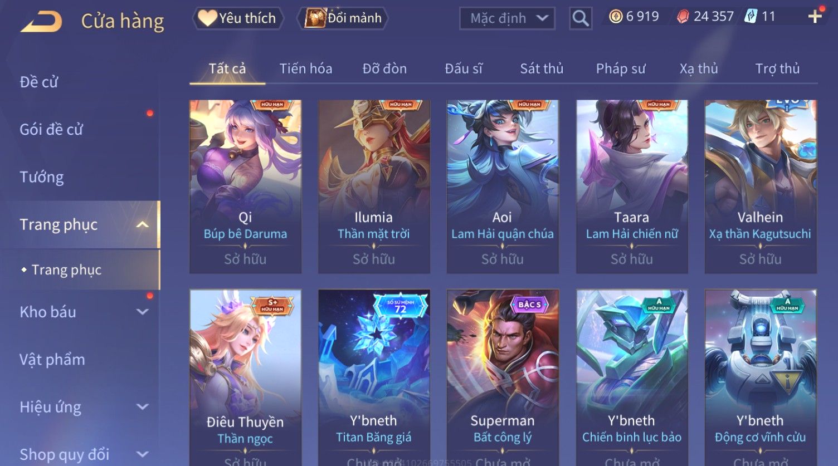Tap the plus icon to add currency

click(815, 17)
